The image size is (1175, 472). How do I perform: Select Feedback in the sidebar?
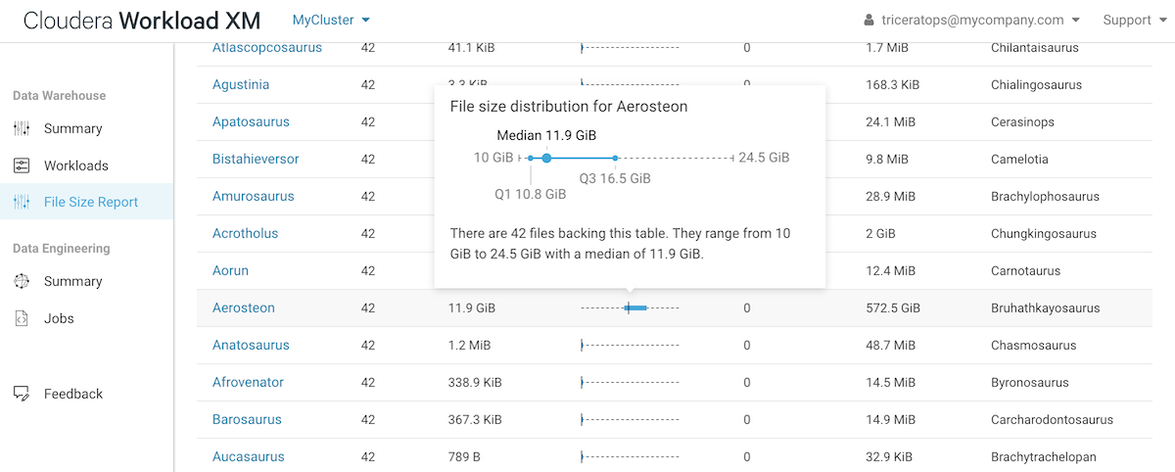click(x=73, y=394)
